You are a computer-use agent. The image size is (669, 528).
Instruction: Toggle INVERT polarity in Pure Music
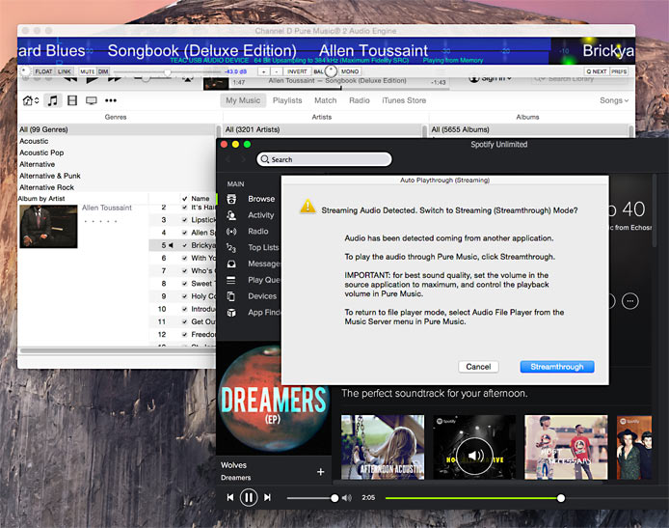tap(297, 71)
